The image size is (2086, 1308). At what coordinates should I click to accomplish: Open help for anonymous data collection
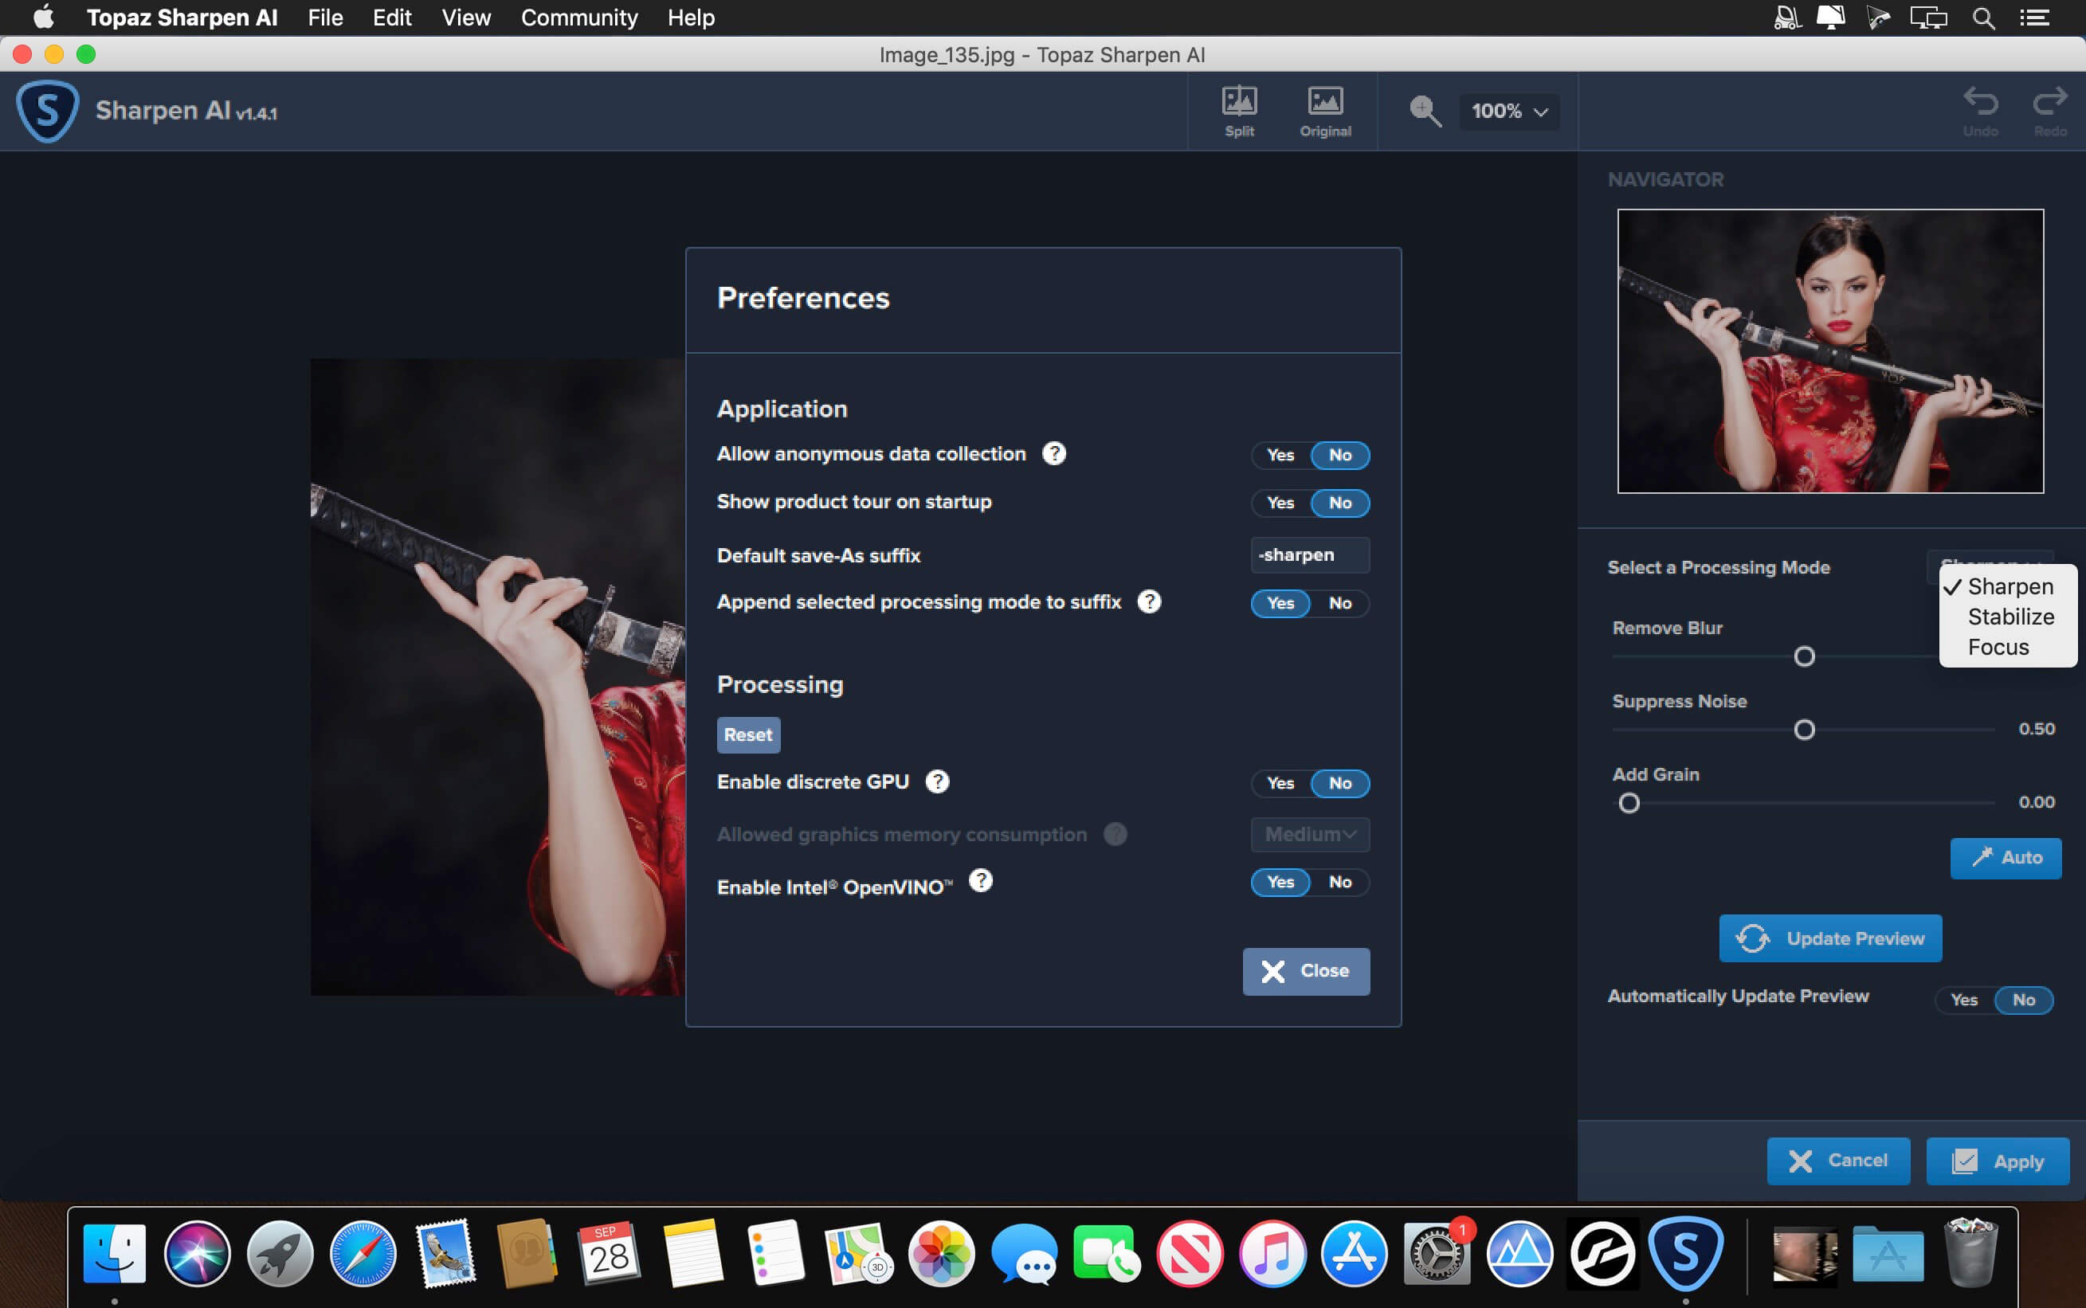1054,453
